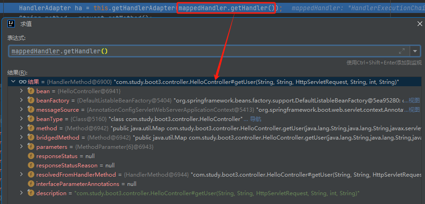Expand the bridgedMethod node
The height and width of the screenshot is (204, 425).
click(21, 137)
